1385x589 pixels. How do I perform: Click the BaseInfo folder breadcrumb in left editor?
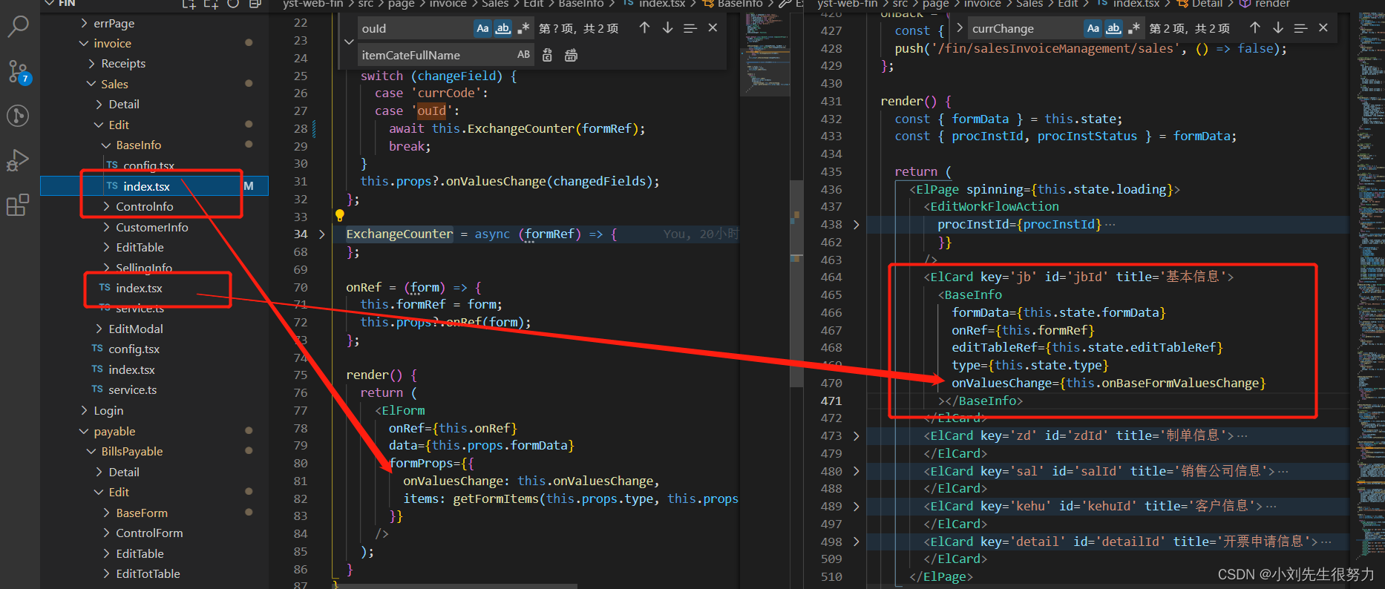click(x=580, y=4)
